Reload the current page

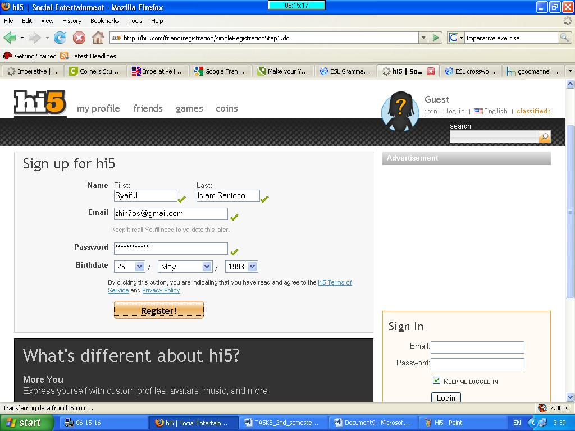pos(60,38)
